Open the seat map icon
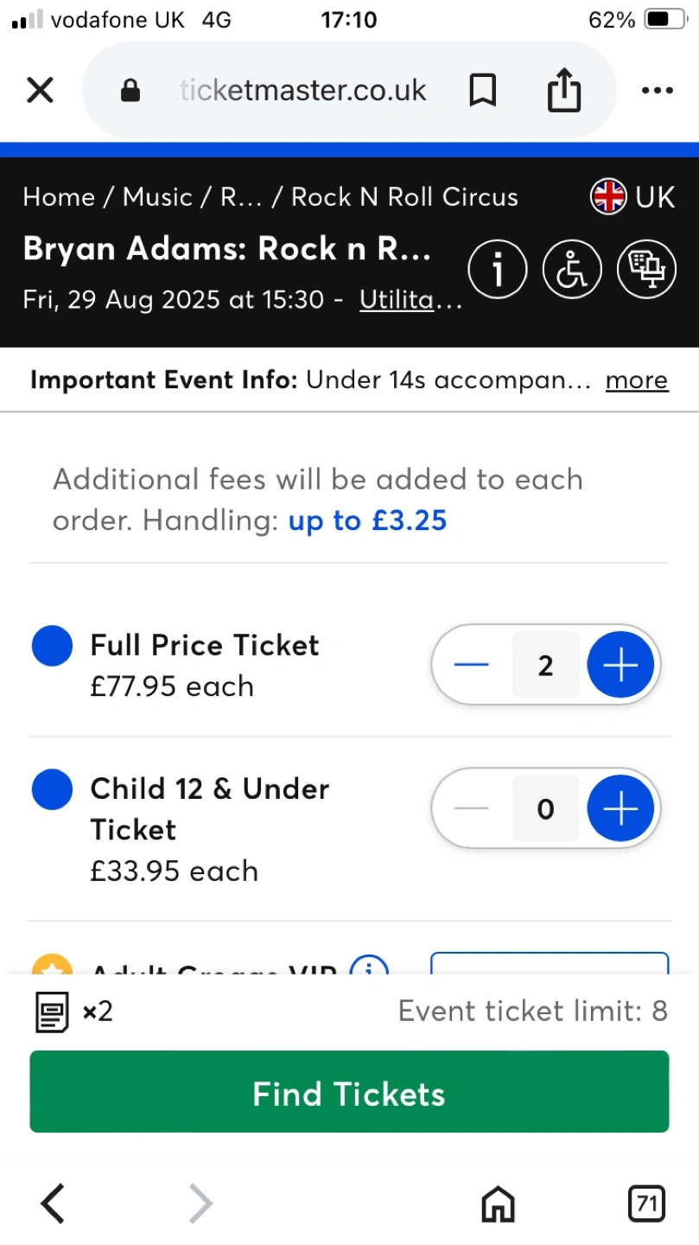 (645, 270)
